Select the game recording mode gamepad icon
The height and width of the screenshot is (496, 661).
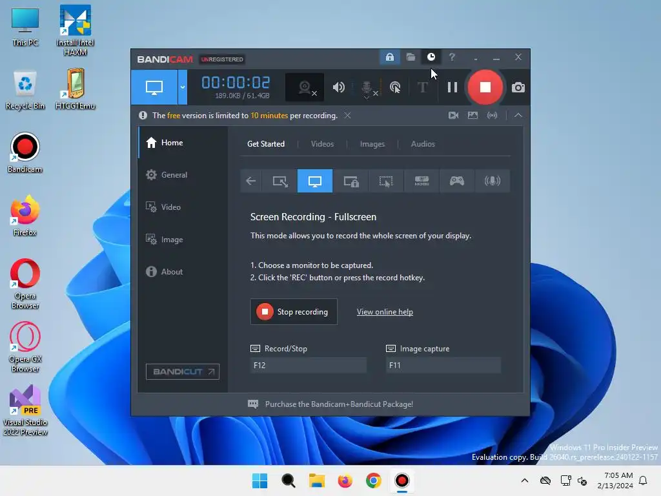coord(457,181)
